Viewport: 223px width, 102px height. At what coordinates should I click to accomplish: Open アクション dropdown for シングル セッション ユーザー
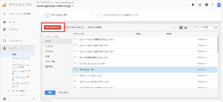click(x=203, y=64)
